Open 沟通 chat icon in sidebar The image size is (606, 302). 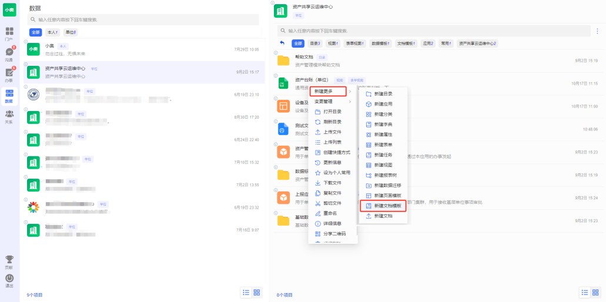click(9, 53)
